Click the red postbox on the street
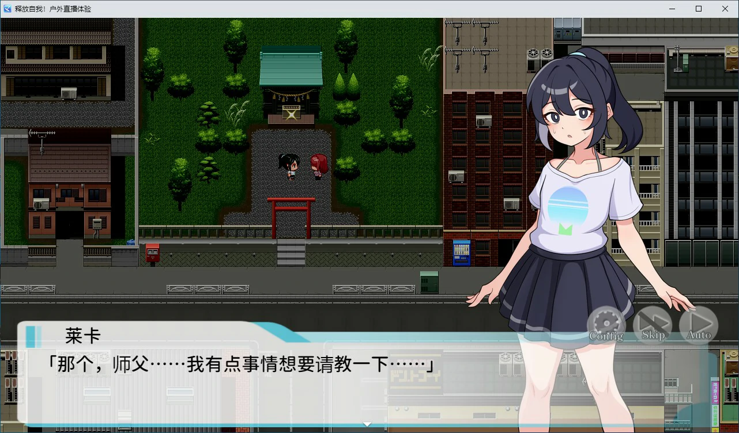 pyautogui.click(x=152, y=253)
